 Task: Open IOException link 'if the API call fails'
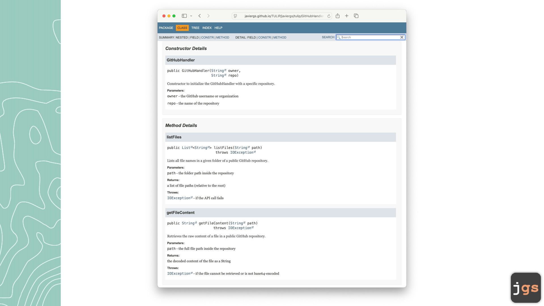point(180,198)
